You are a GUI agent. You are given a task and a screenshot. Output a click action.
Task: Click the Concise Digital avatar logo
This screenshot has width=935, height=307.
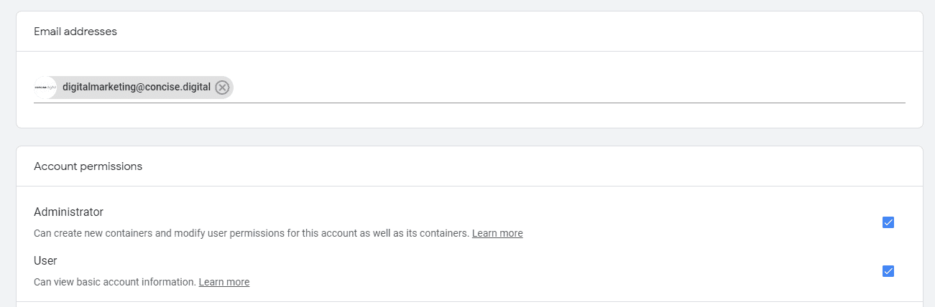pyautogui.click(x=45, y=88)
